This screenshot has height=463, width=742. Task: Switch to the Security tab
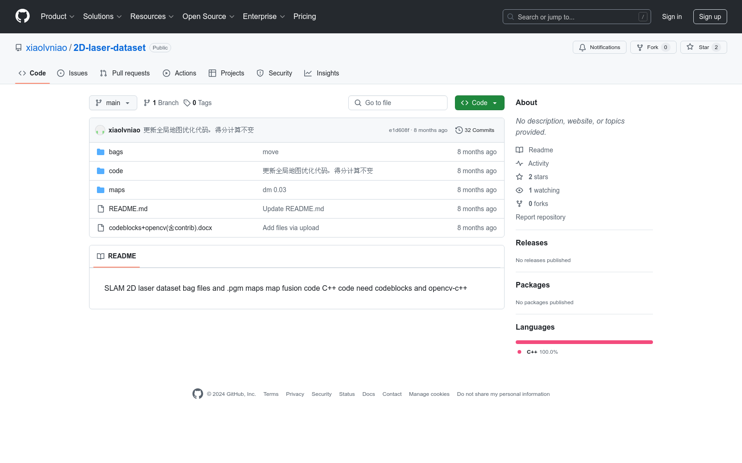click(x=275, y=73)
